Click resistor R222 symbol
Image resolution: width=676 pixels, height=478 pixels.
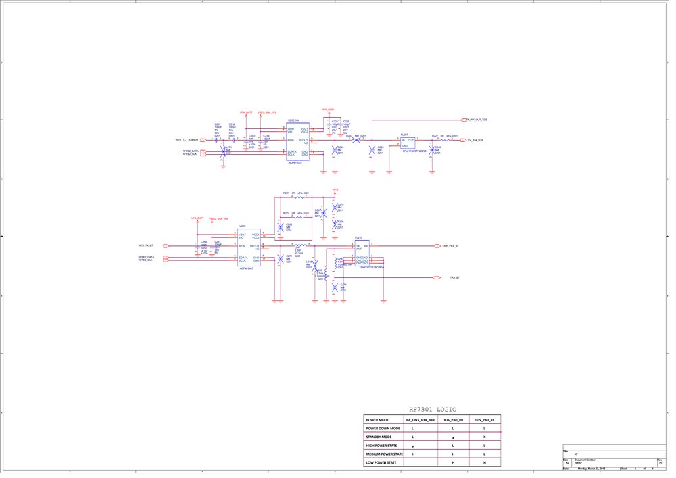point(299,217)
